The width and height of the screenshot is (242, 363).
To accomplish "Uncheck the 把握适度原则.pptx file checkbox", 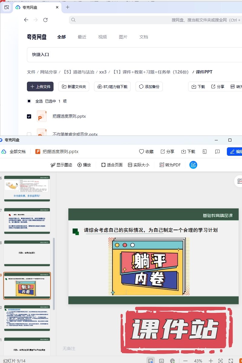I will coord(29,116).
